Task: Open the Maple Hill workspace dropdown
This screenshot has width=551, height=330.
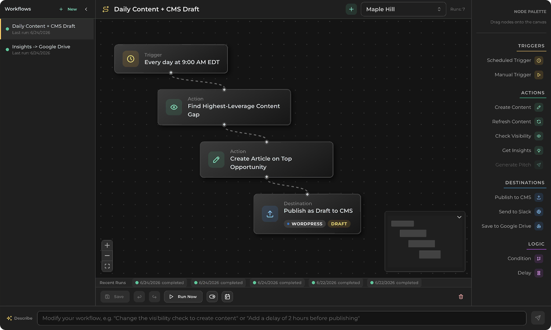Action: 403,9
